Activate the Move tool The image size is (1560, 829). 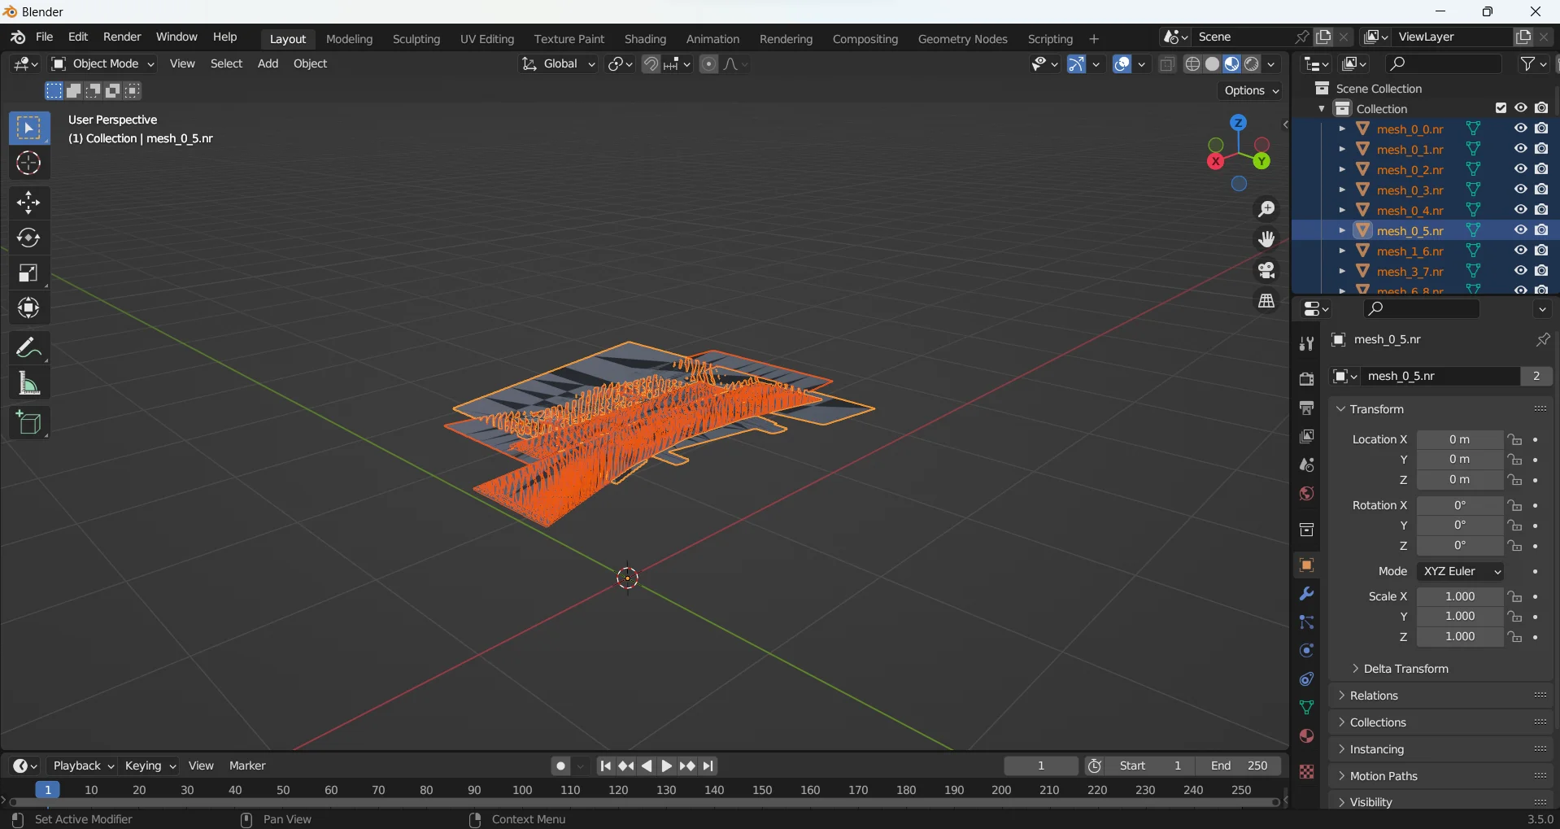[28, 202]
